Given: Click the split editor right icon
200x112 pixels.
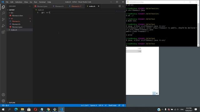Looking at the screenshot, I should click(x=120, y=6).
